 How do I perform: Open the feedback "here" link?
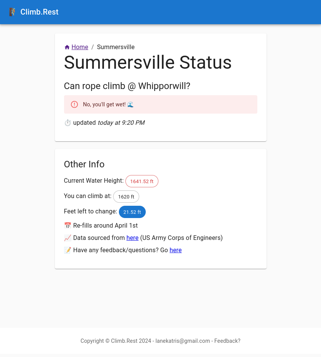(x=176, y=250)
